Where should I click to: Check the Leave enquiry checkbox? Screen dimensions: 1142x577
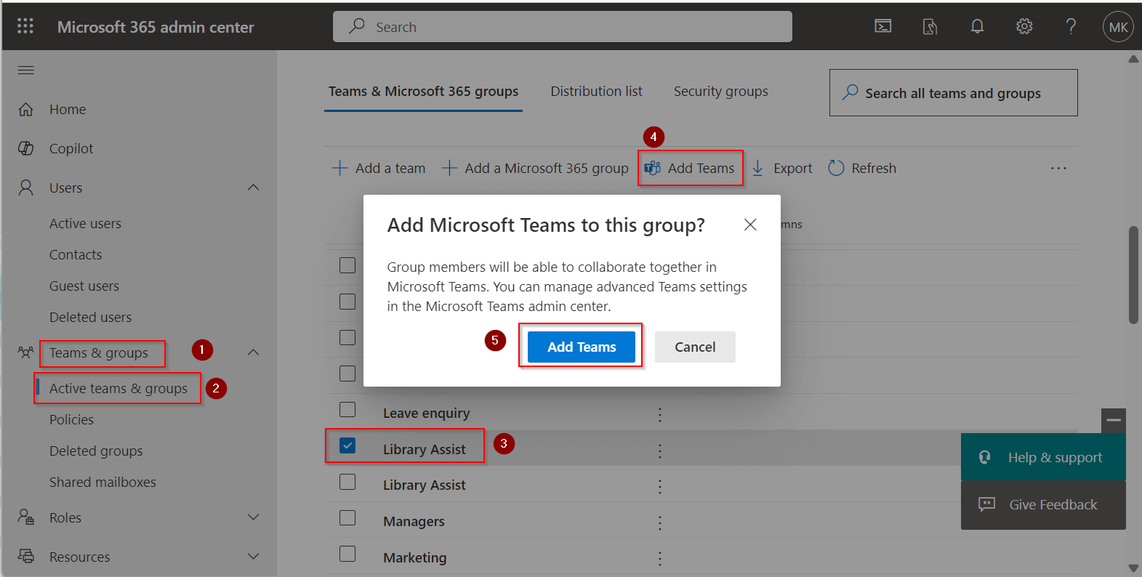(347, 409)
